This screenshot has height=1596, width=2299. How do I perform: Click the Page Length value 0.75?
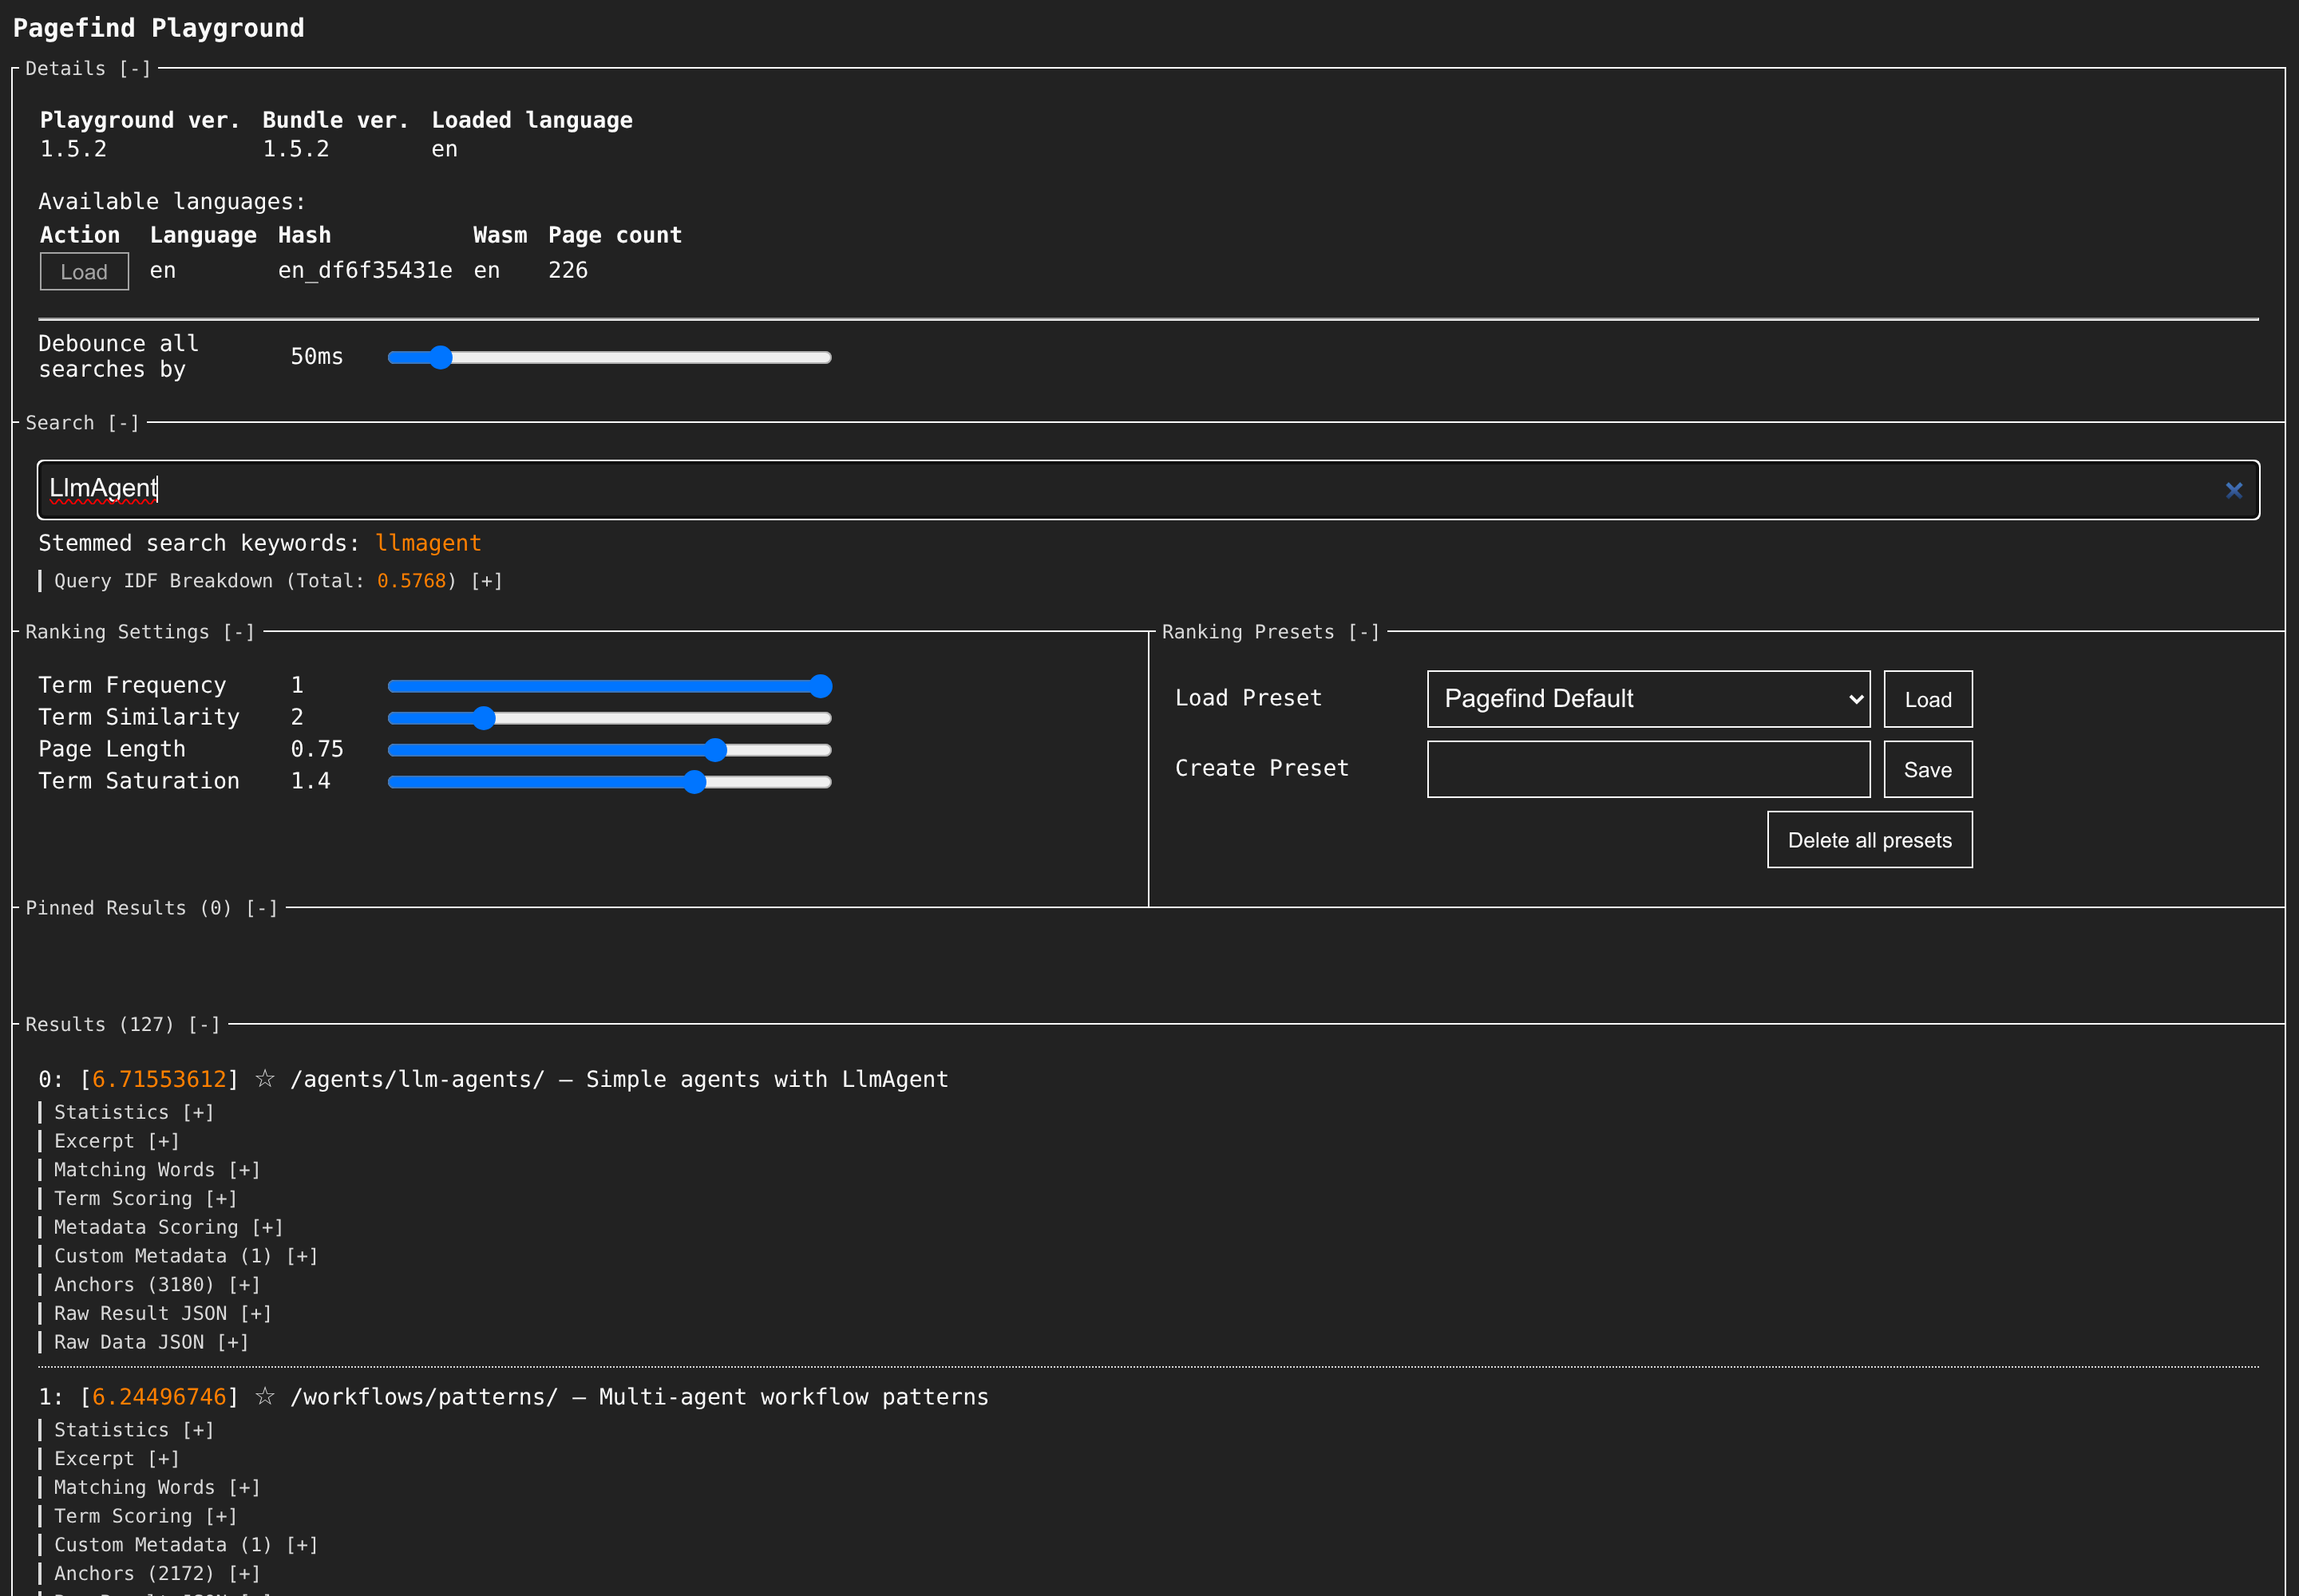pyautogui.click(x=317, y=749)
